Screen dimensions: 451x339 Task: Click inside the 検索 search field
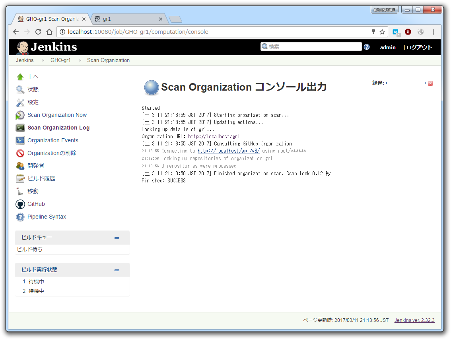click(314, 46)
